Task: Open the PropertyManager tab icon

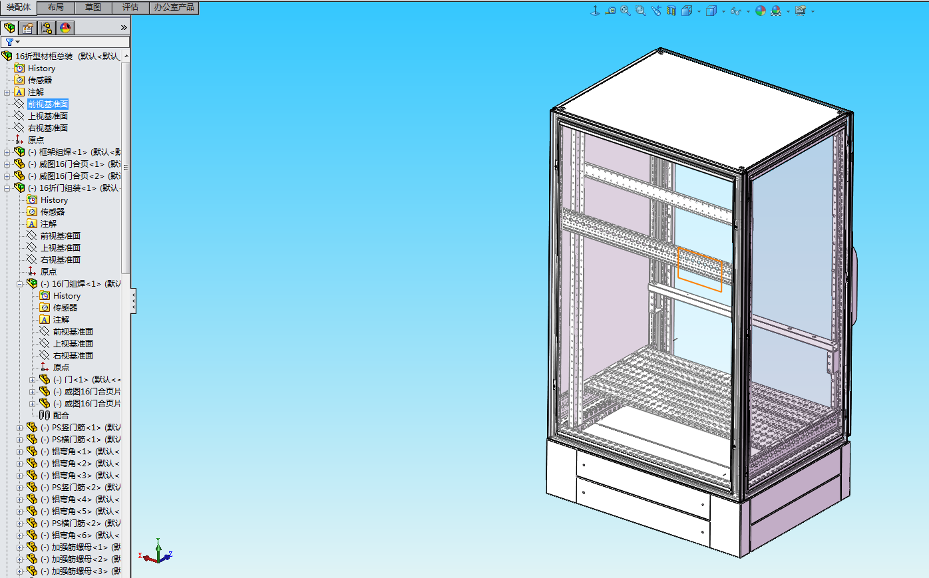Action: (27, 28)
